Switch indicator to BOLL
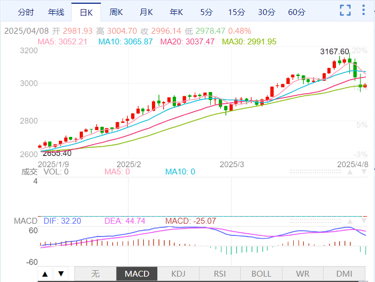375x282 pixels. click(x=261, y=273)
